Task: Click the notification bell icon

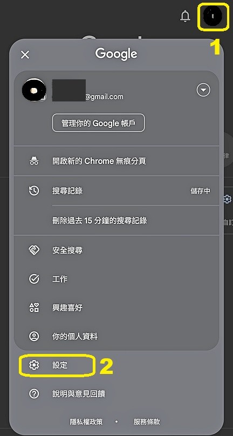Action: 185,16
